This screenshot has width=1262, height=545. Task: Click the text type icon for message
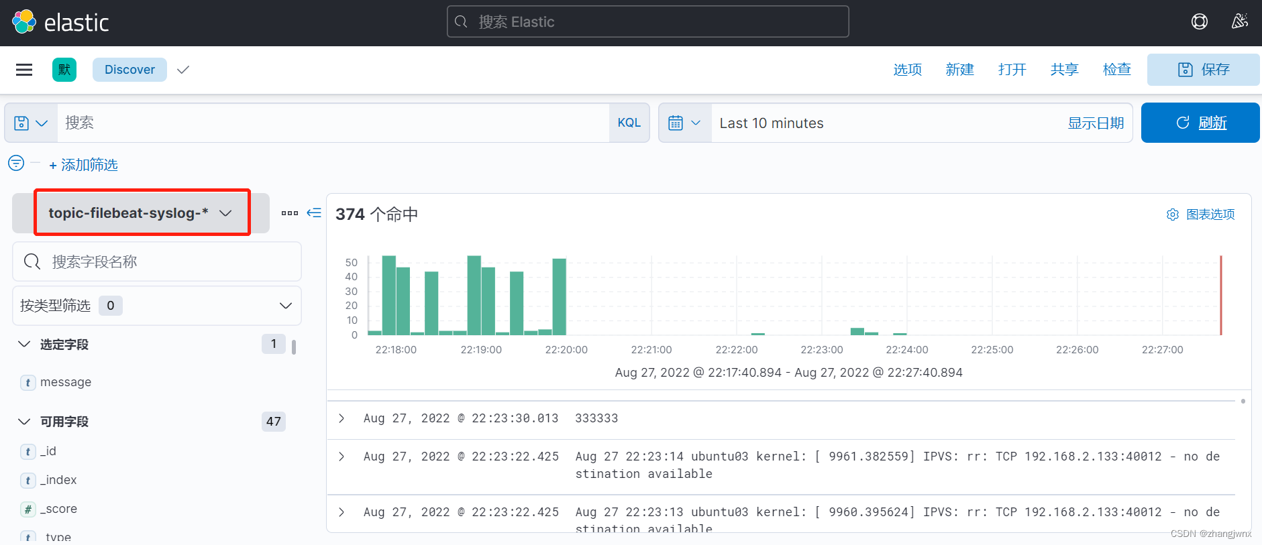28,383
